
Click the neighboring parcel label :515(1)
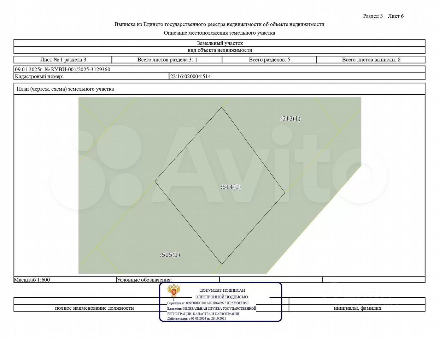170,255
